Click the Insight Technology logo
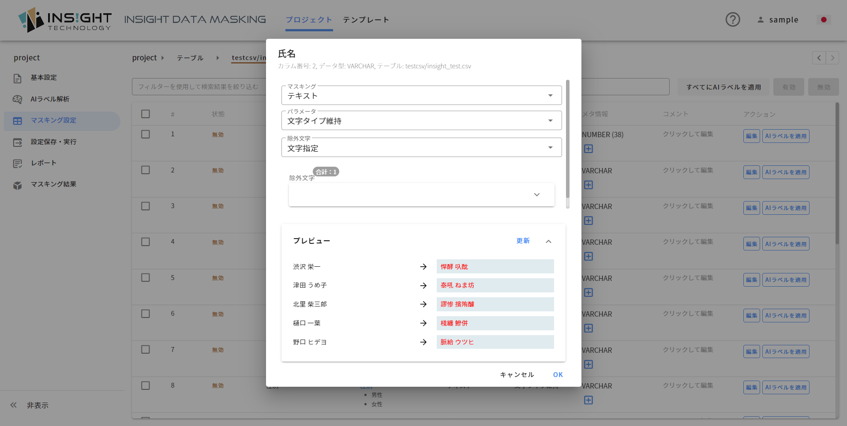Screen dimensions: 847x426 click(65, 20)
